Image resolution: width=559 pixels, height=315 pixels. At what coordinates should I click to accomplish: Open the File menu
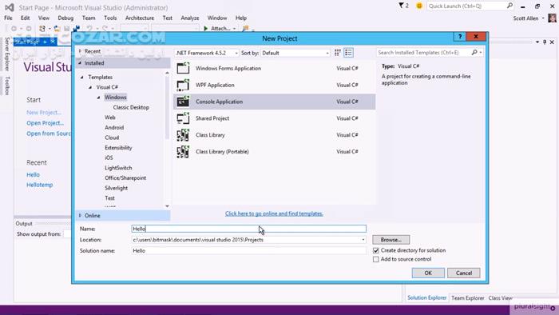(8, 18)
